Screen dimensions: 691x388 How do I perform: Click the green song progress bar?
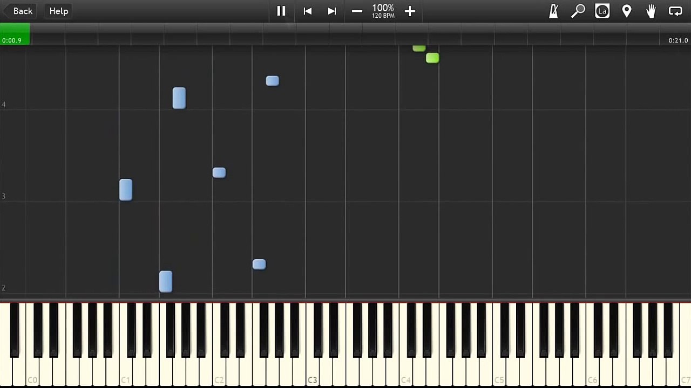coord(15,34)
